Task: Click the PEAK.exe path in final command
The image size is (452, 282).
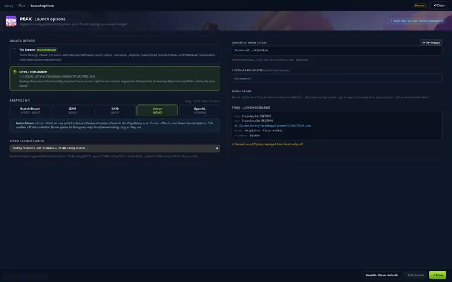Action: (273, 125)
